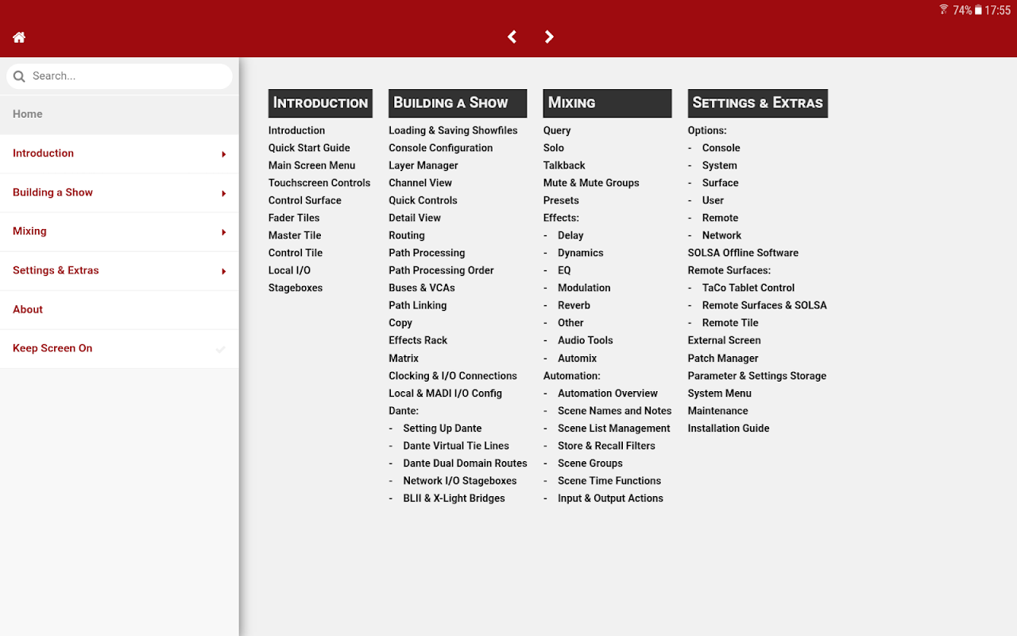Open Effects Rack page
The image size is (1017, 636).
click(x=418, y=340)
